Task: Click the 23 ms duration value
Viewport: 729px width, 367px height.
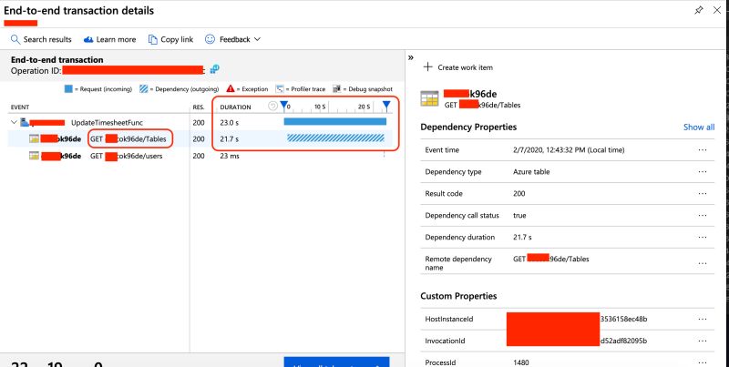Action: [230, 156]
